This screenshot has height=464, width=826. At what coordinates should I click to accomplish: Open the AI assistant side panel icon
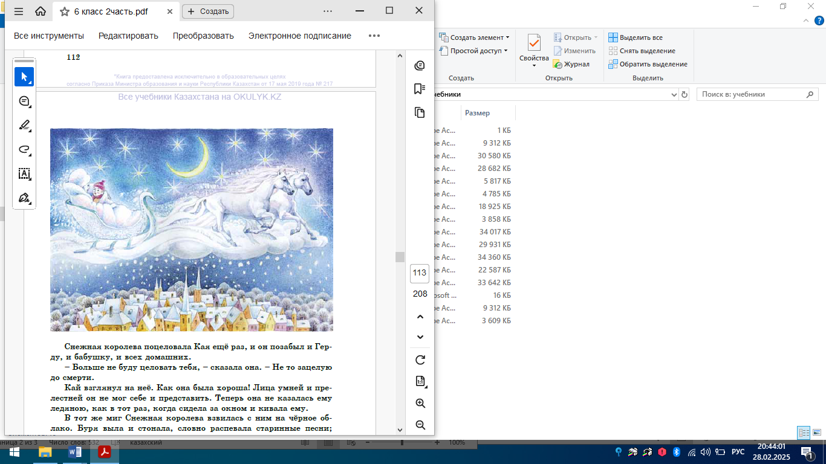pos(420,65)
